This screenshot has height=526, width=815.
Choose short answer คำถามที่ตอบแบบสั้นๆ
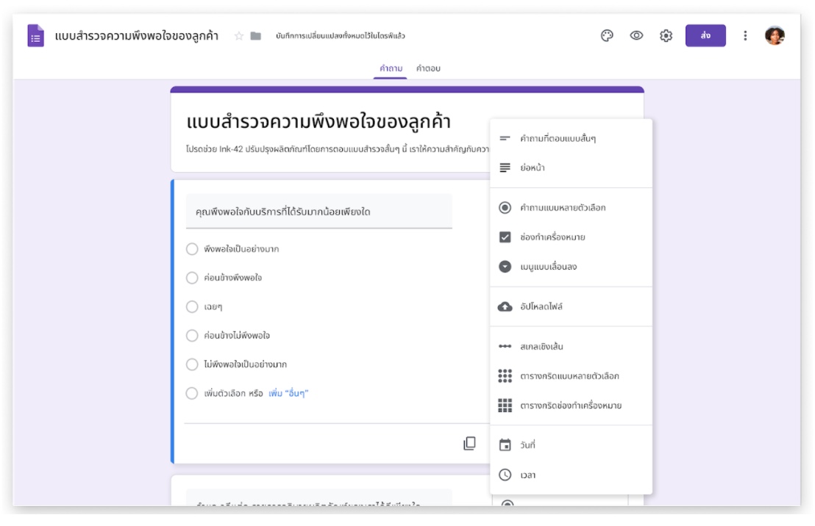click(571, 138)
